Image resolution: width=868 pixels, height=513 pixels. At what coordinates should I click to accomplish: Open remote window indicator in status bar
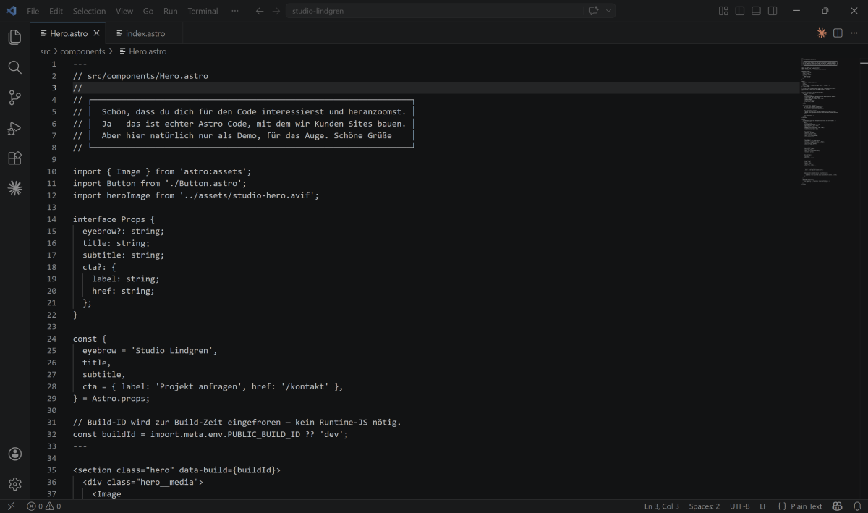(11, 506)
